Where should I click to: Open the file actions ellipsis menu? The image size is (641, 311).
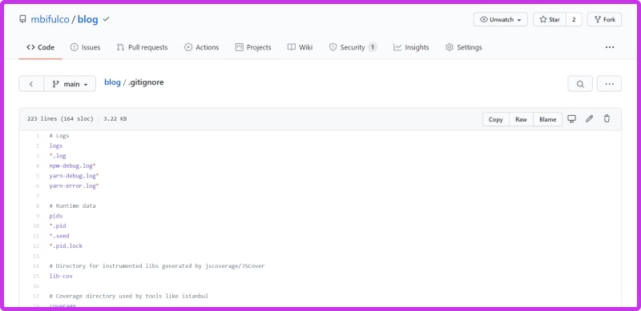click(x=609, y=84)
